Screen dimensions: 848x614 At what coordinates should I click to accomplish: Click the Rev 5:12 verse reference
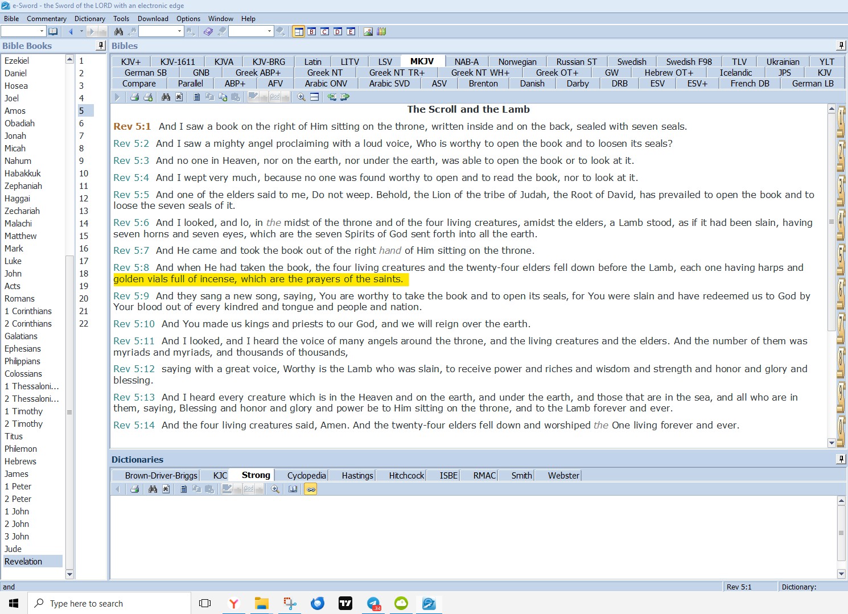pyautogui.click(x=134, y=369)
